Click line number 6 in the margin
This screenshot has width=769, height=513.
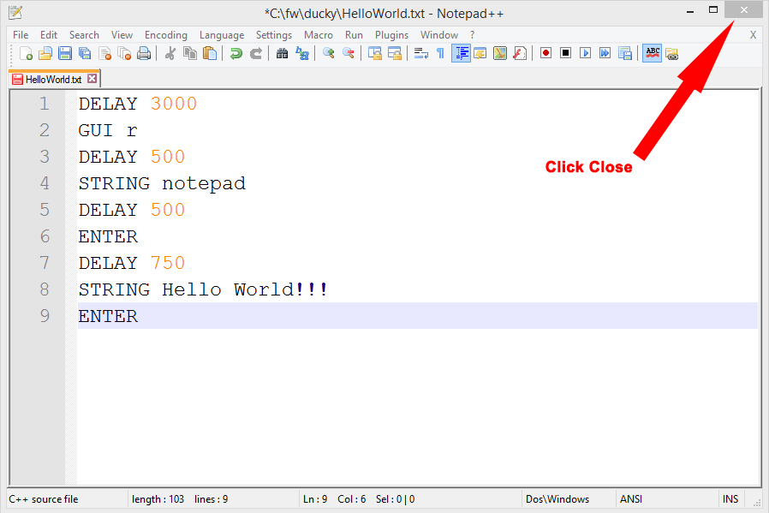point(45,236)
